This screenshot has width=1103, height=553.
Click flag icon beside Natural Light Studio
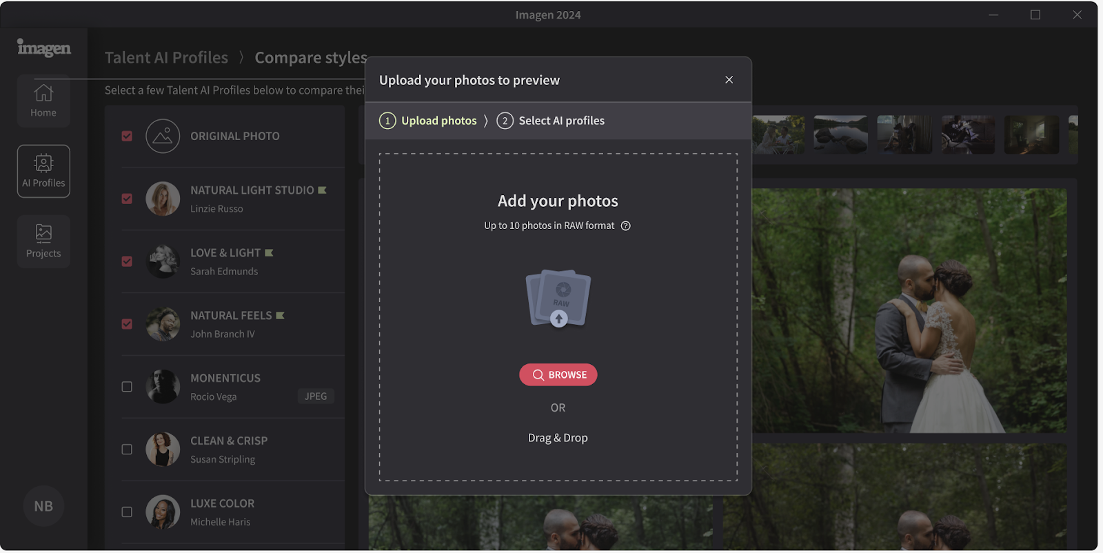(322, 190)
